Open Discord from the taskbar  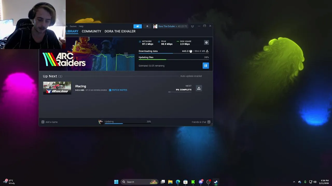click(x=201, y=182)
